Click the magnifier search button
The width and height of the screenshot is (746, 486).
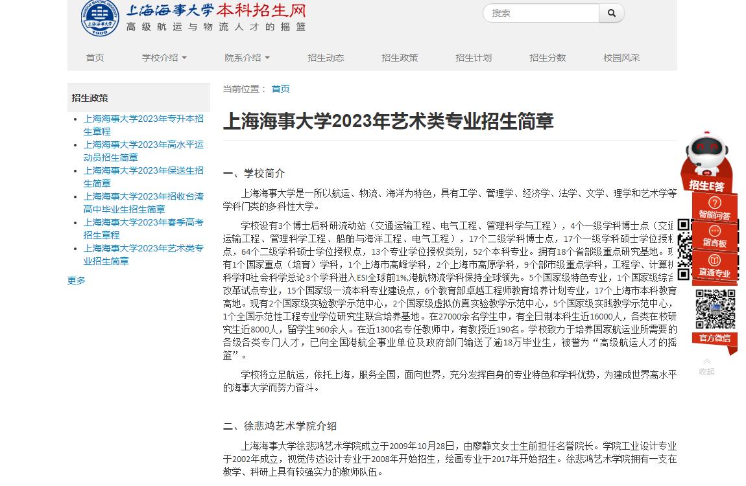(x=611, y=14)
